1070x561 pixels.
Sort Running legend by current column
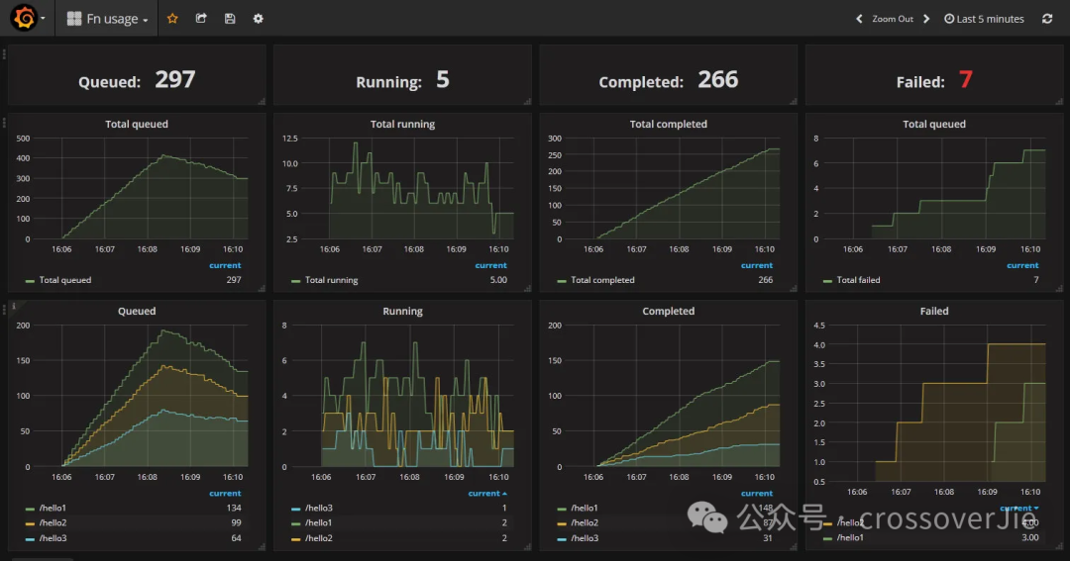[x=487, y=493]
